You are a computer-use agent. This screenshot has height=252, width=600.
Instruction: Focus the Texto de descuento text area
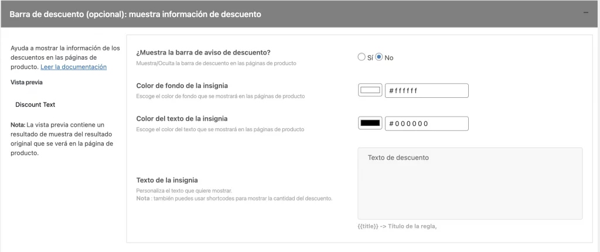470,183
